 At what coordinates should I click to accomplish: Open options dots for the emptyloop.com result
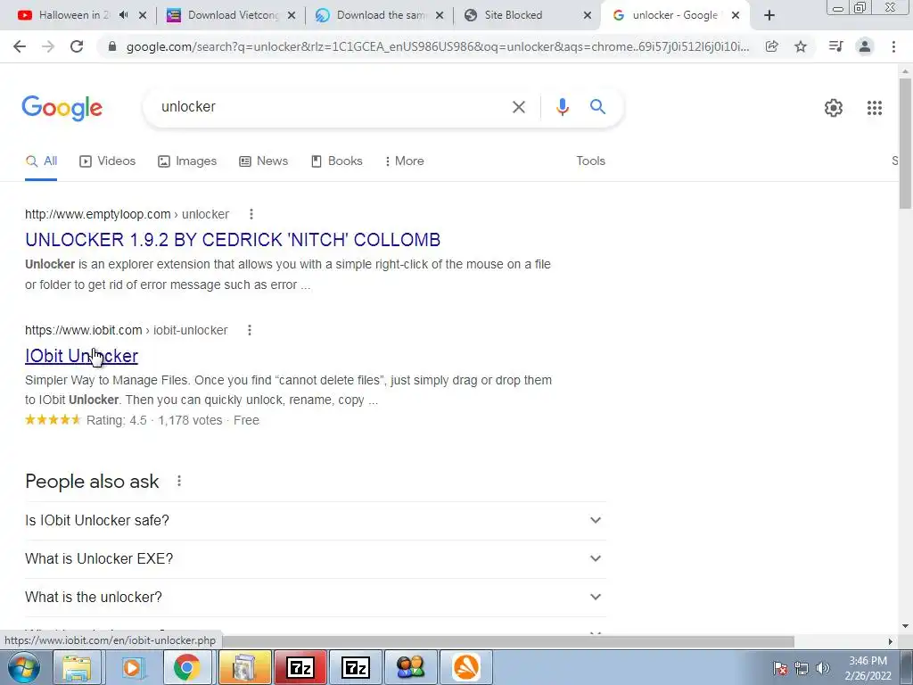point(251,214)
